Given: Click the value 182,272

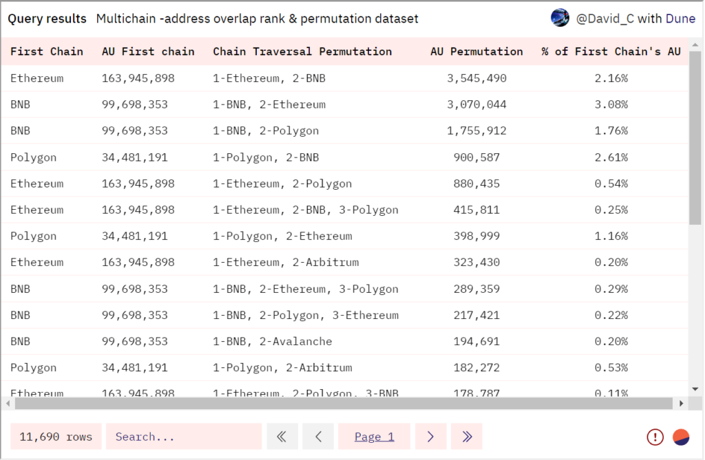Looking at the screenshot, I should (476, 368).
